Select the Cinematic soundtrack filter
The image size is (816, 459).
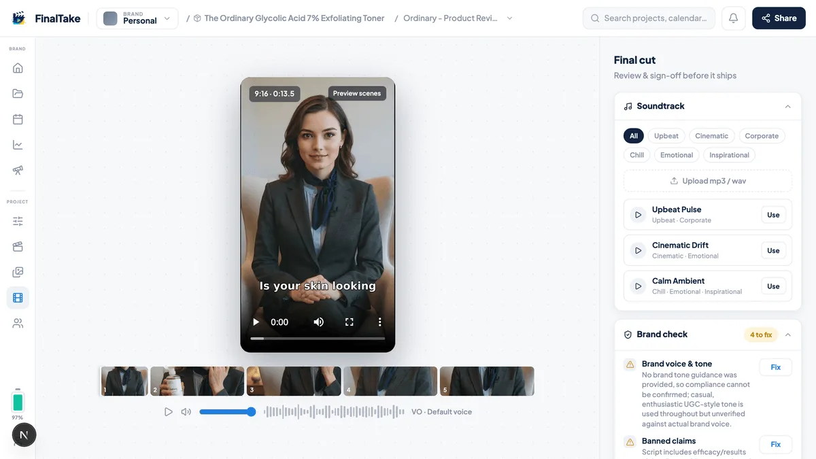(x=711, y=136)
